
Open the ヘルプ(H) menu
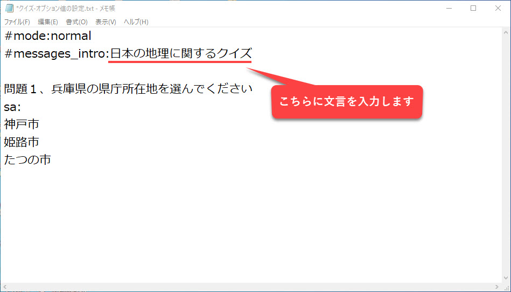click(136, 22)
